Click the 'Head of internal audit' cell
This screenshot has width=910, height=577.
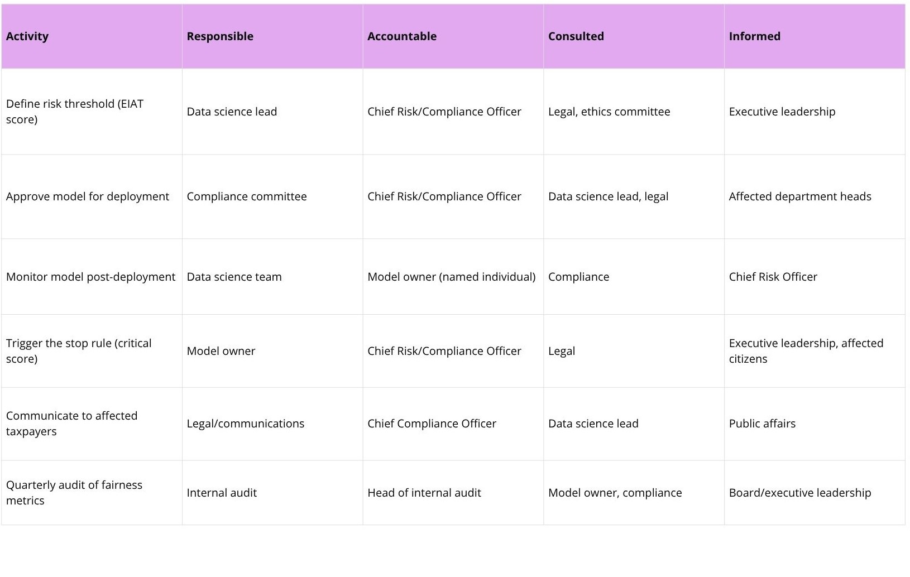(x=453, y=493)
